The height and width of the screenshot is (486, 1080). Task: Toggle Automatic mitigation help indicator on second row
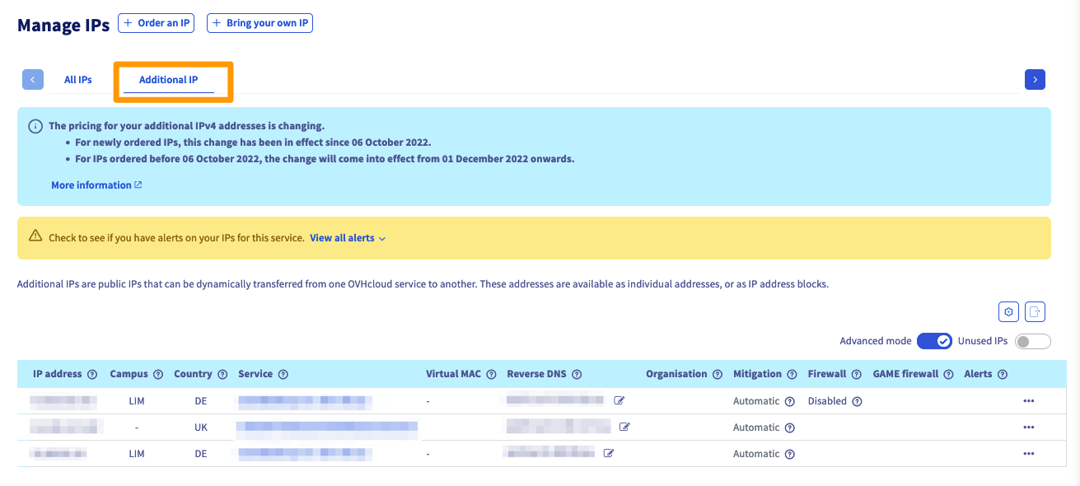pos(789,428)
